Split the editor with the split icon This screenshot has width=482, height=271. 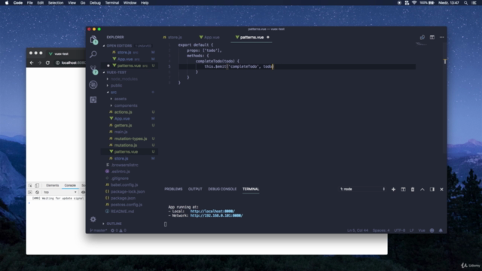432,37
